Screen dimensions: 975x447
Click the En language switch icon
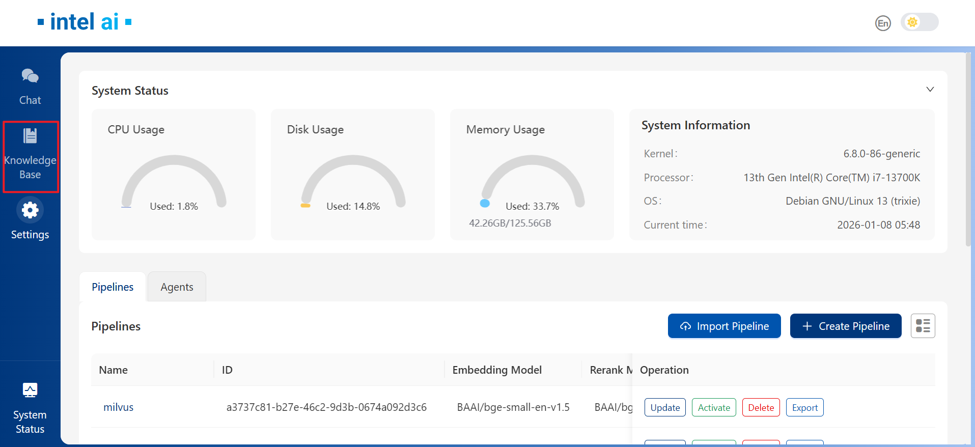(x=883, y=23)
